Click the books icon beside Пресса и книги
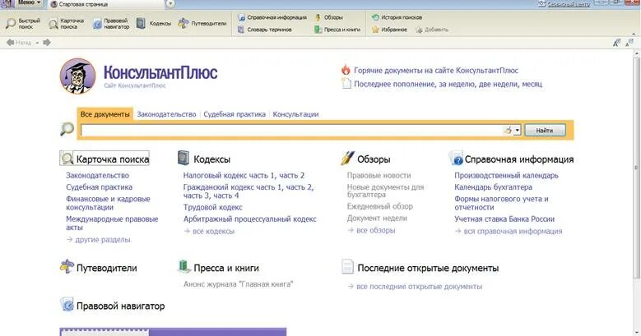The image size is (641, 336). pyautogui.click(x=184, y=267)
